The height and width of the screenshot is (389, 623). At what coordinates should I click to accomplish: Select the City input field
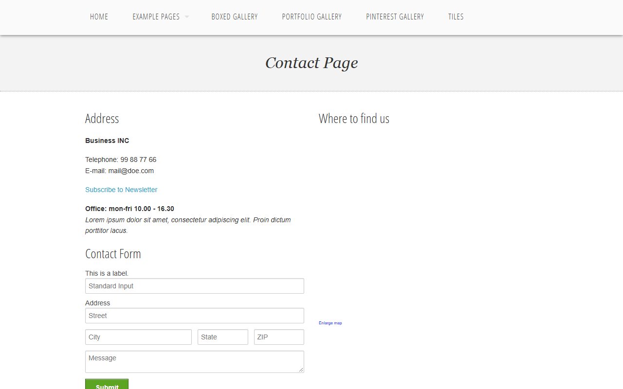click(x=138, y=337)
